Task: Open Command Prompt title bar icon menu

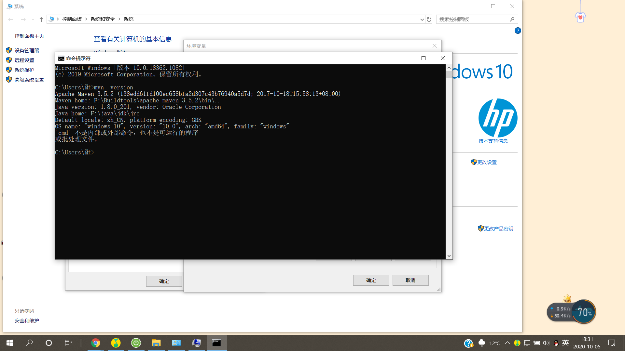Action: point(61,58)
